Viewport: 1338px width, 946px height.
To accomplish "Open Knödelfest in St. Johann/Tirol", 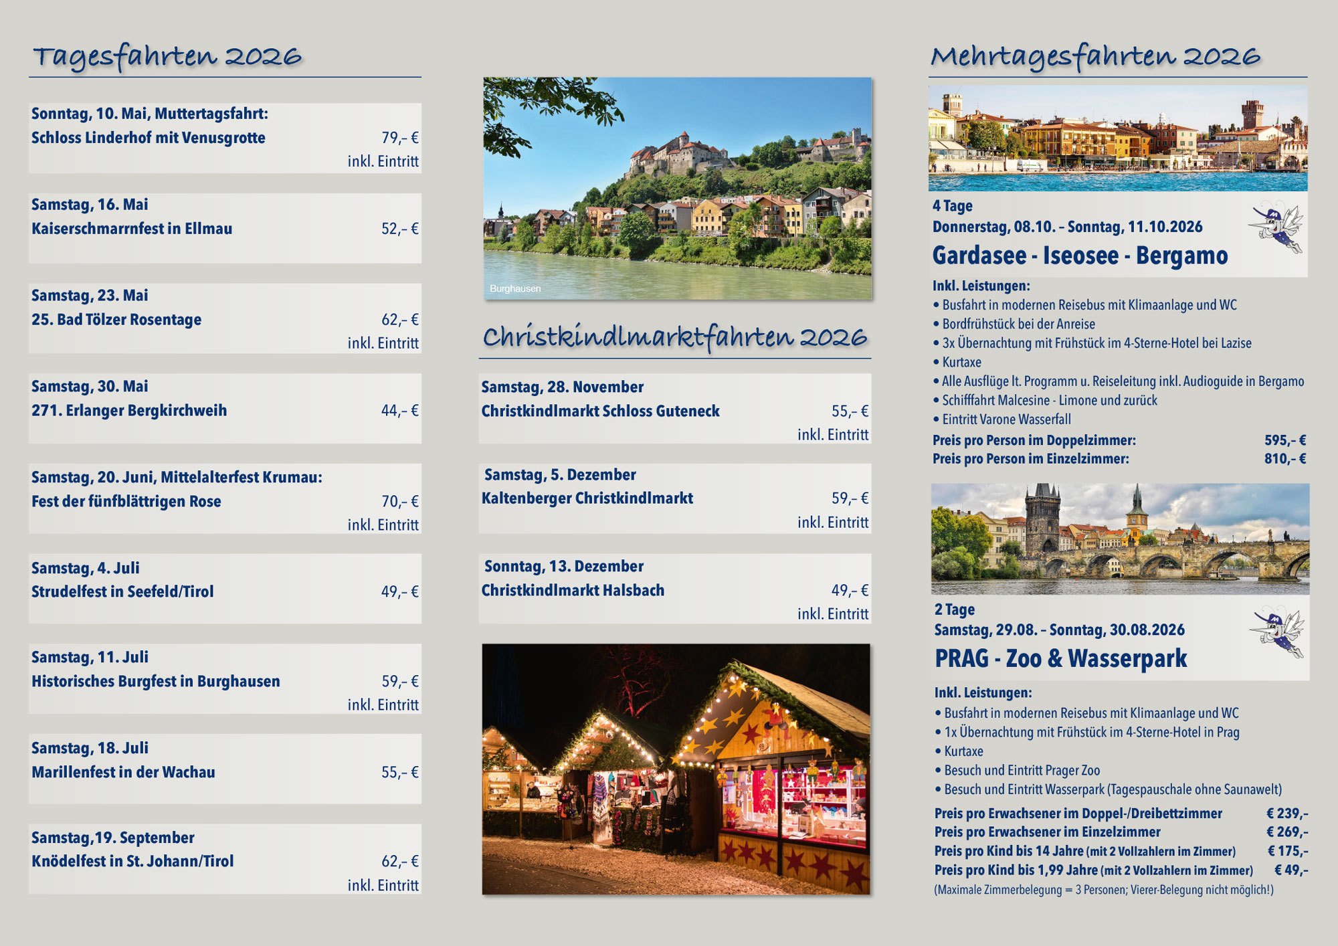I will point(132,862).
